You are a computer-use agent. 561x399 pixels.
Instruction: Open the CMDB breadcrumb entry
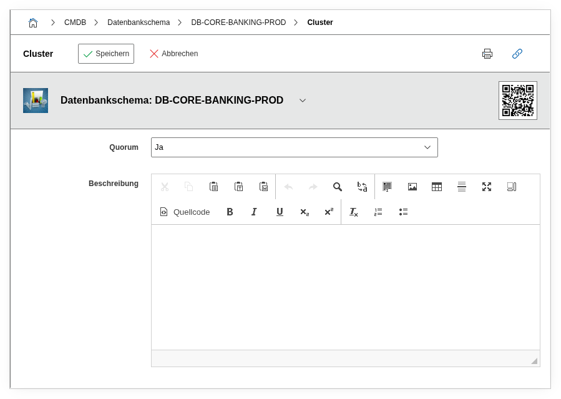tap(75, 22)
